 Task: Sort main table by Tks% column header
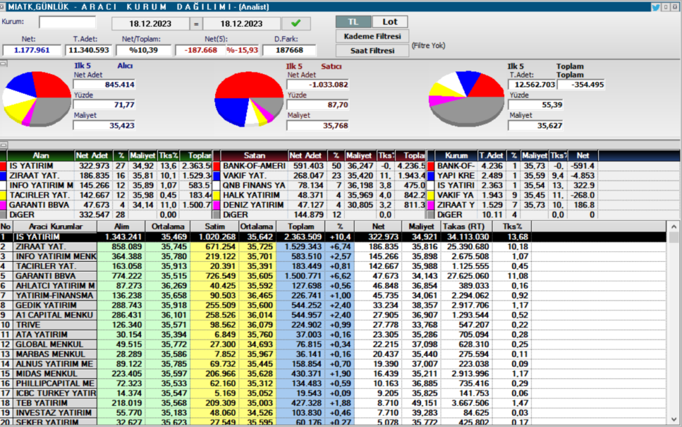[x=512, y=226]
